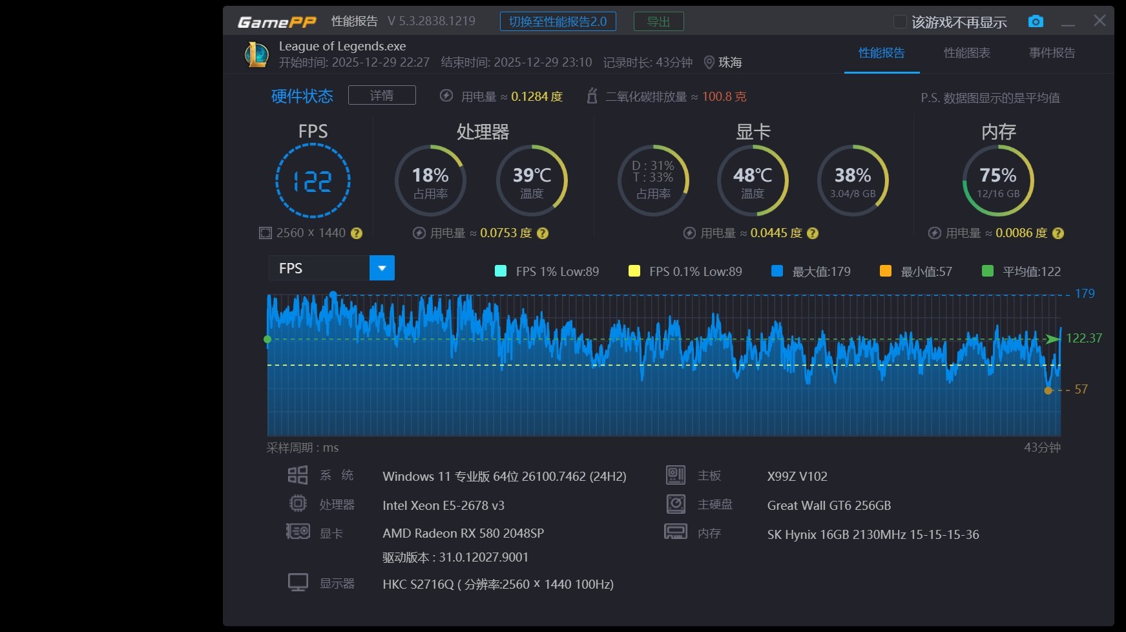Click help icon beside 2560 x 1440 resolution
Screen dimensions: 1126x632
click(x=357, y=233)
